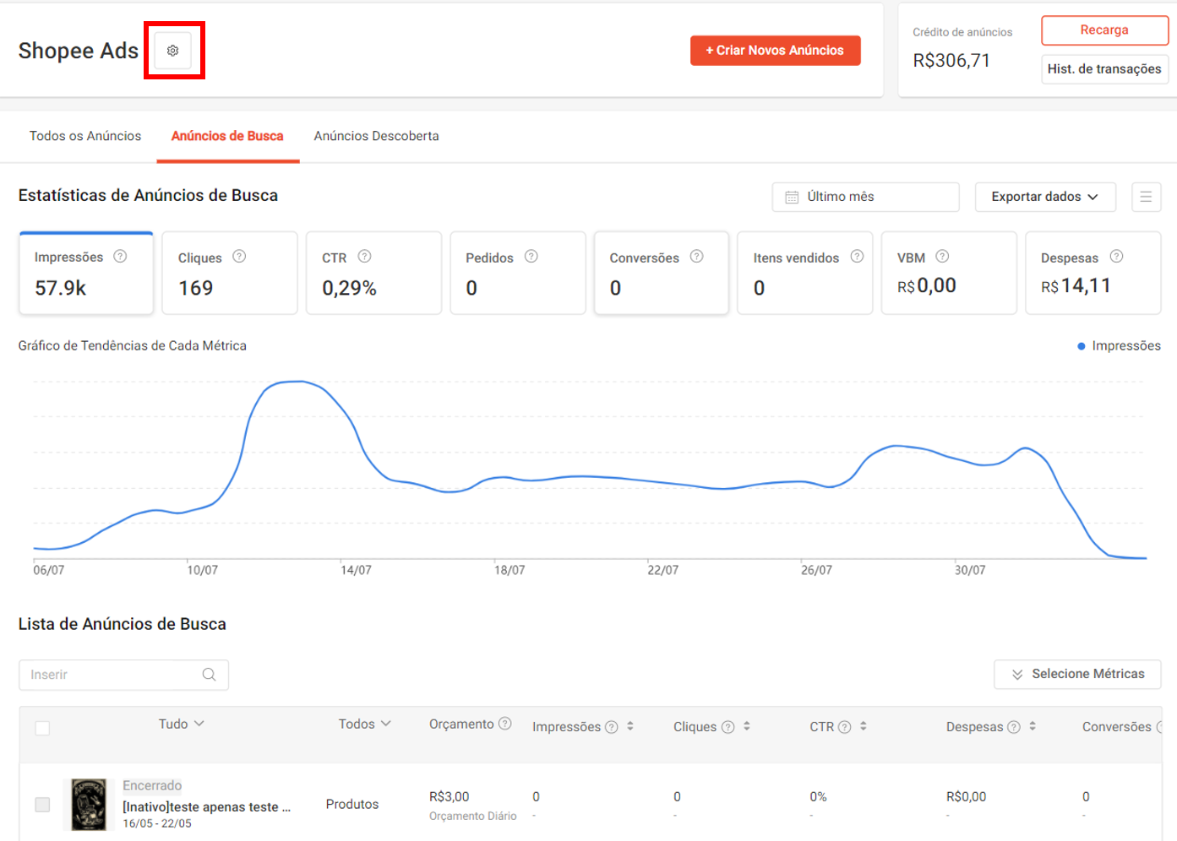Click the search magnifier icon in Inserir field
1177x841 pixels.
tap(209, 674)
